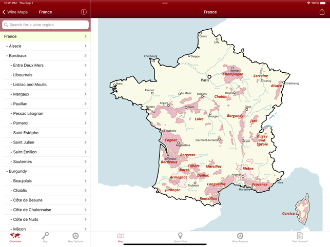The height and width of the screenshot is (247, 330).
Task: Open the Countries tab icon
Action: 15,237
